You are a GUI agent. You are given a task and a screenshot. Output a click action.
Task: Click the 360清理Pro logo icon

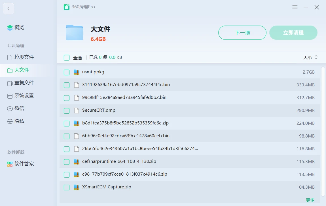click(67, 7)
